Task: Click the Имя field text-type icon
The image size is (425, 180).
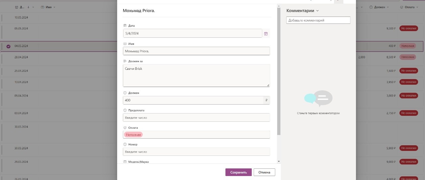Action: tap(125, 44)
